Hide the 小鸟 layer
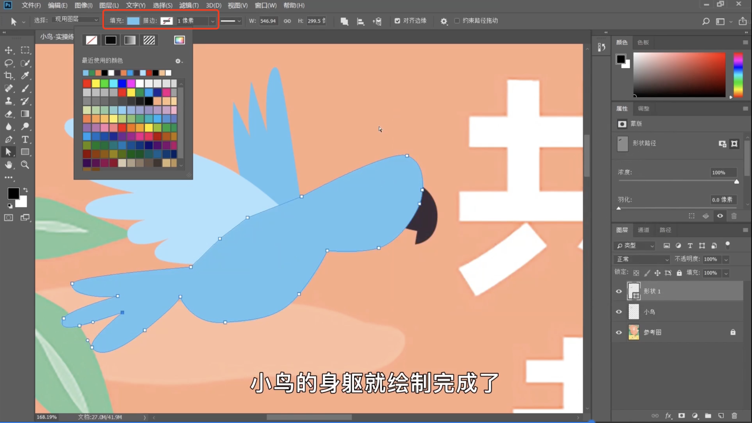Image resolution: width=752 pixels, height=423 pixels. coord(619,312)
